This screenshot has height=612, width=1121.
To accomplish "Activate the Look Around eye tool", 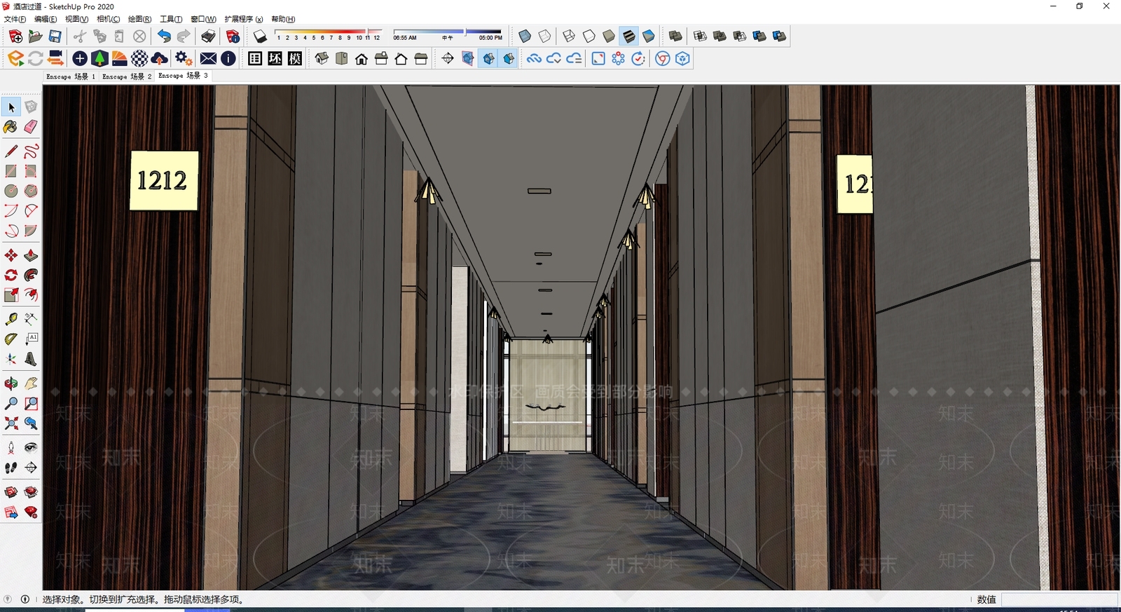I will (x=31, y=447).
